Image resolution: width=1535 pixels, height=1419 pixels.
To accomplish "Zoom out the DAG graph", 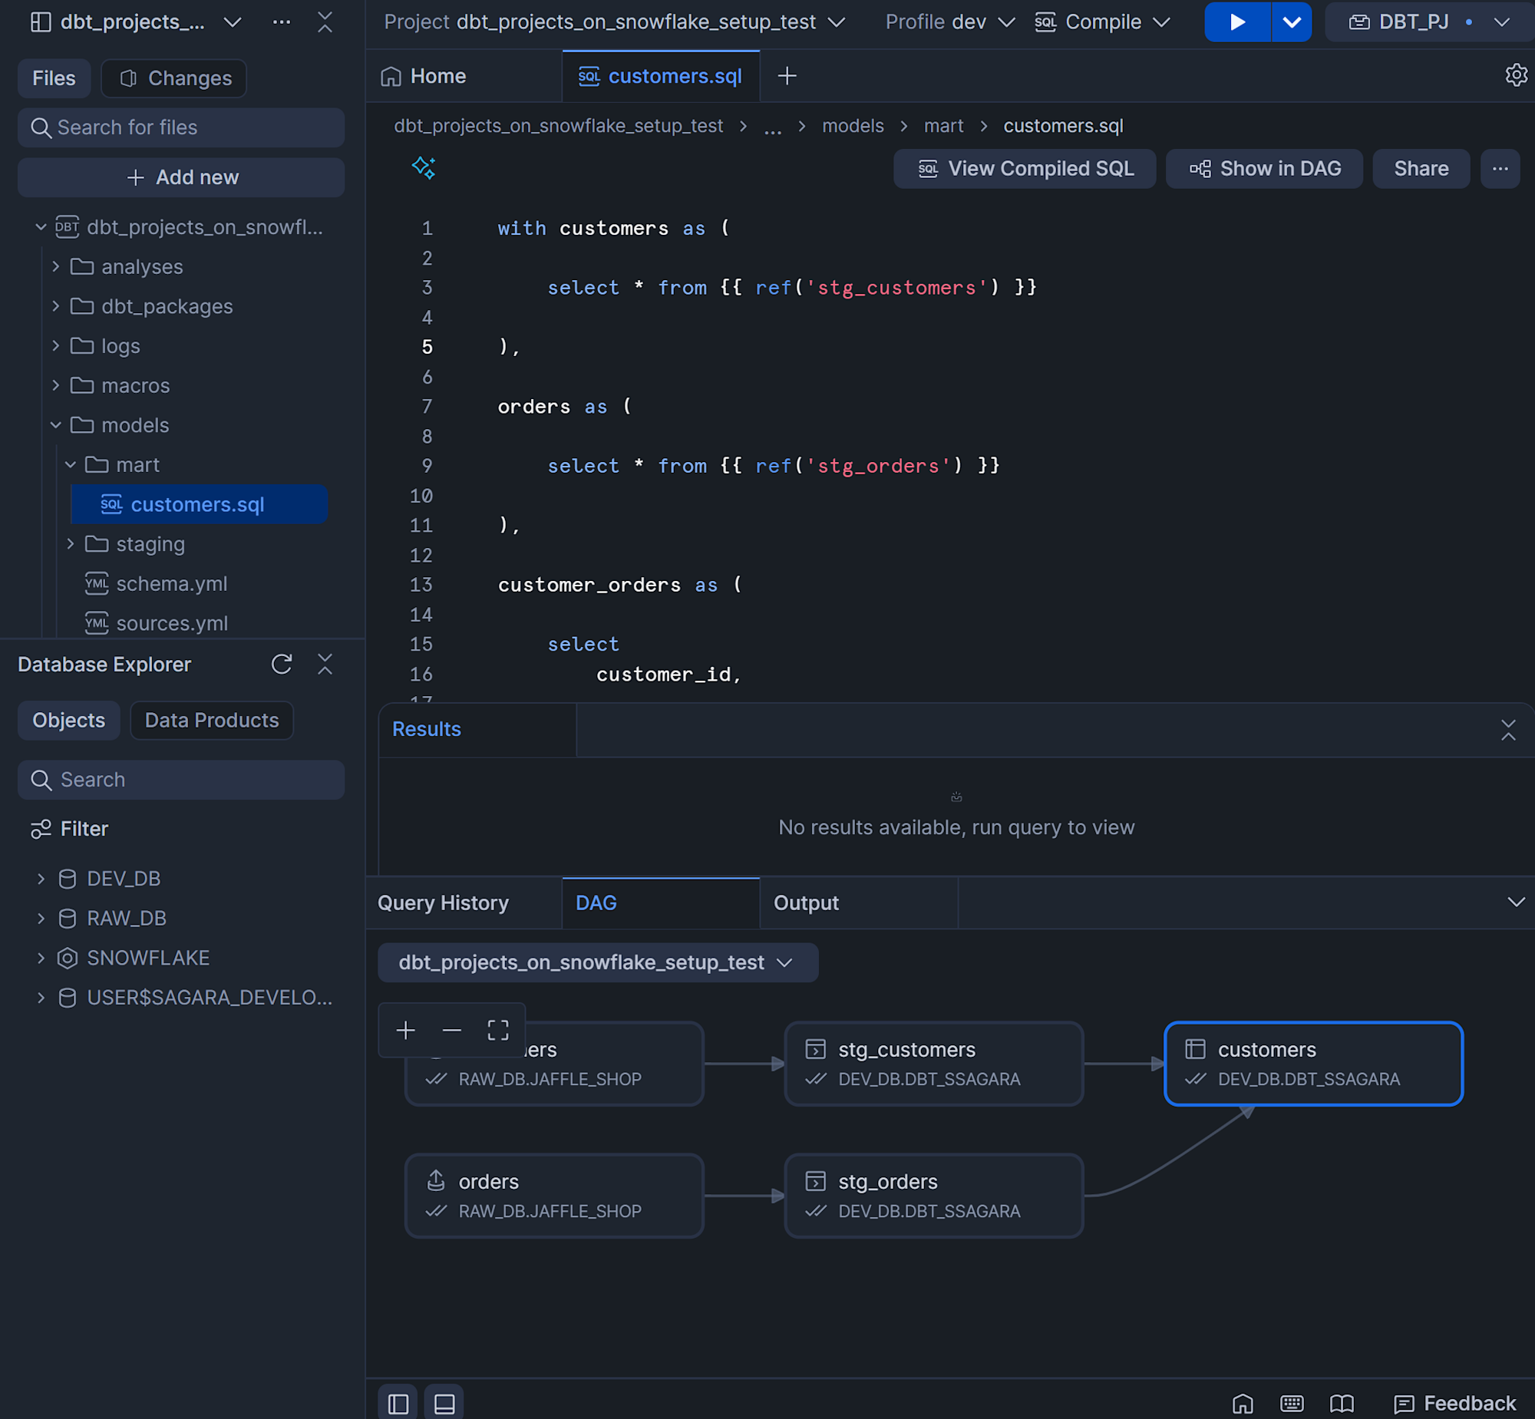I will pos(451,1030).
